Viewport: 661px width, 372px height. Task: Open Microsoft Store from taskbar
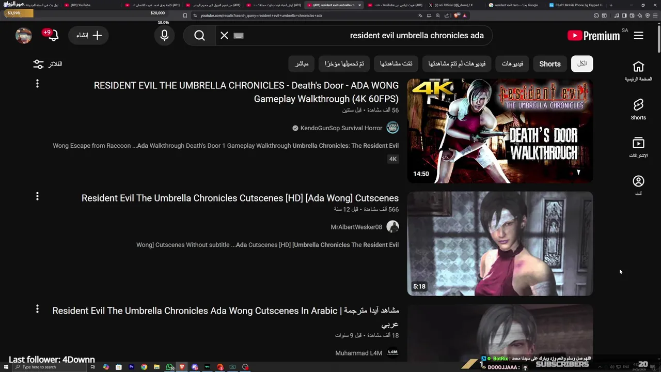tap(118, 367)
